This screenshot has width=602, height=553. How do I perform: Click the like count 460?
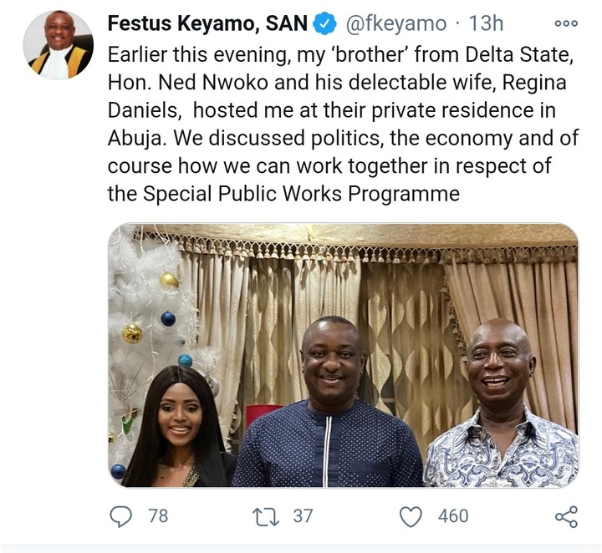coord(453,516)
